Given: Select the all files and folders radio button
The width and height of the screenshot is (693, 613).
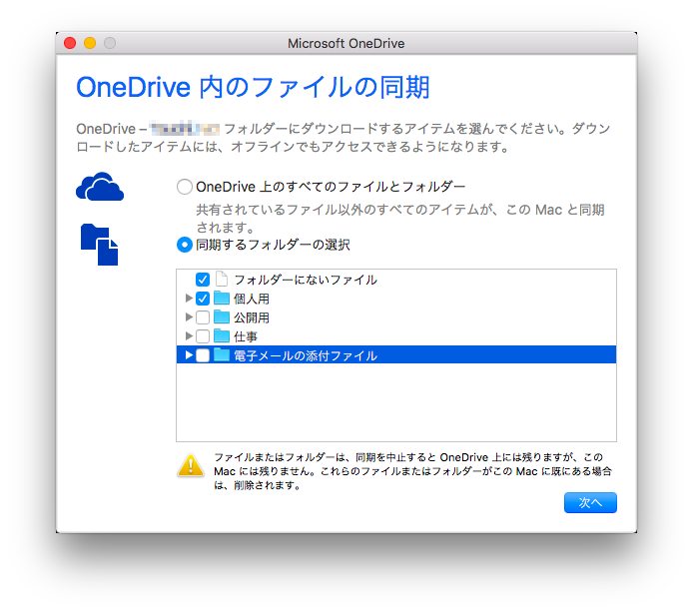Looking at the screenshot, I should coord(185,187).
